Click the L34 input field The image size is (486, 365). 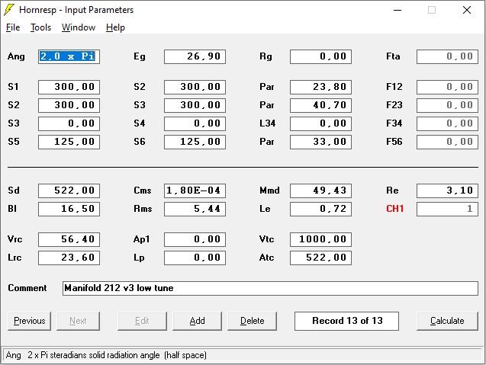point(320,123)
